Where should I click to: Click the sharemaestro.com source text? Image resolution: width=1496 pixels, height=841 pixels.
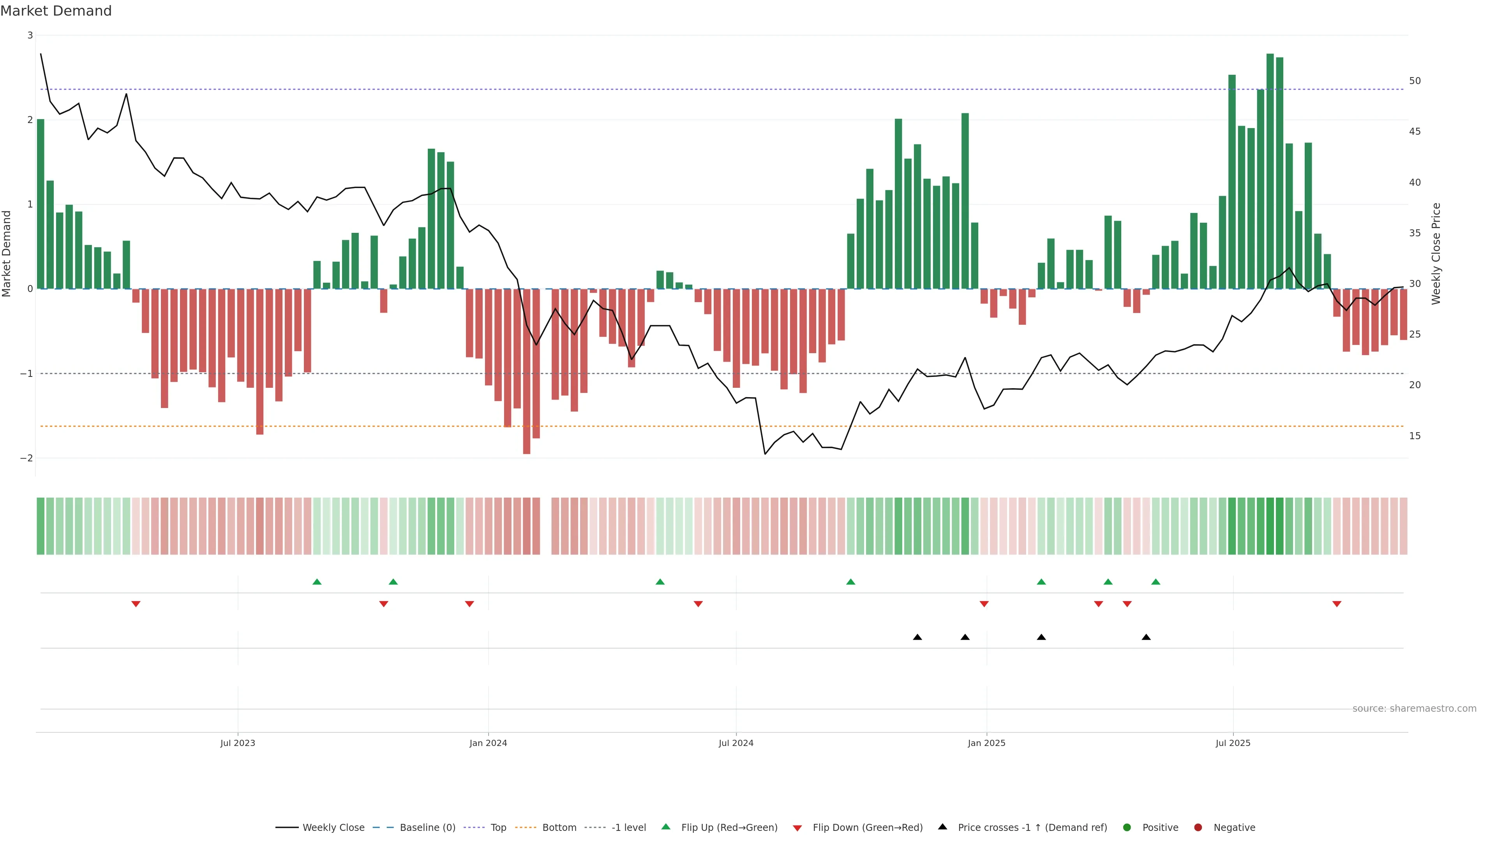[1414, 709]
